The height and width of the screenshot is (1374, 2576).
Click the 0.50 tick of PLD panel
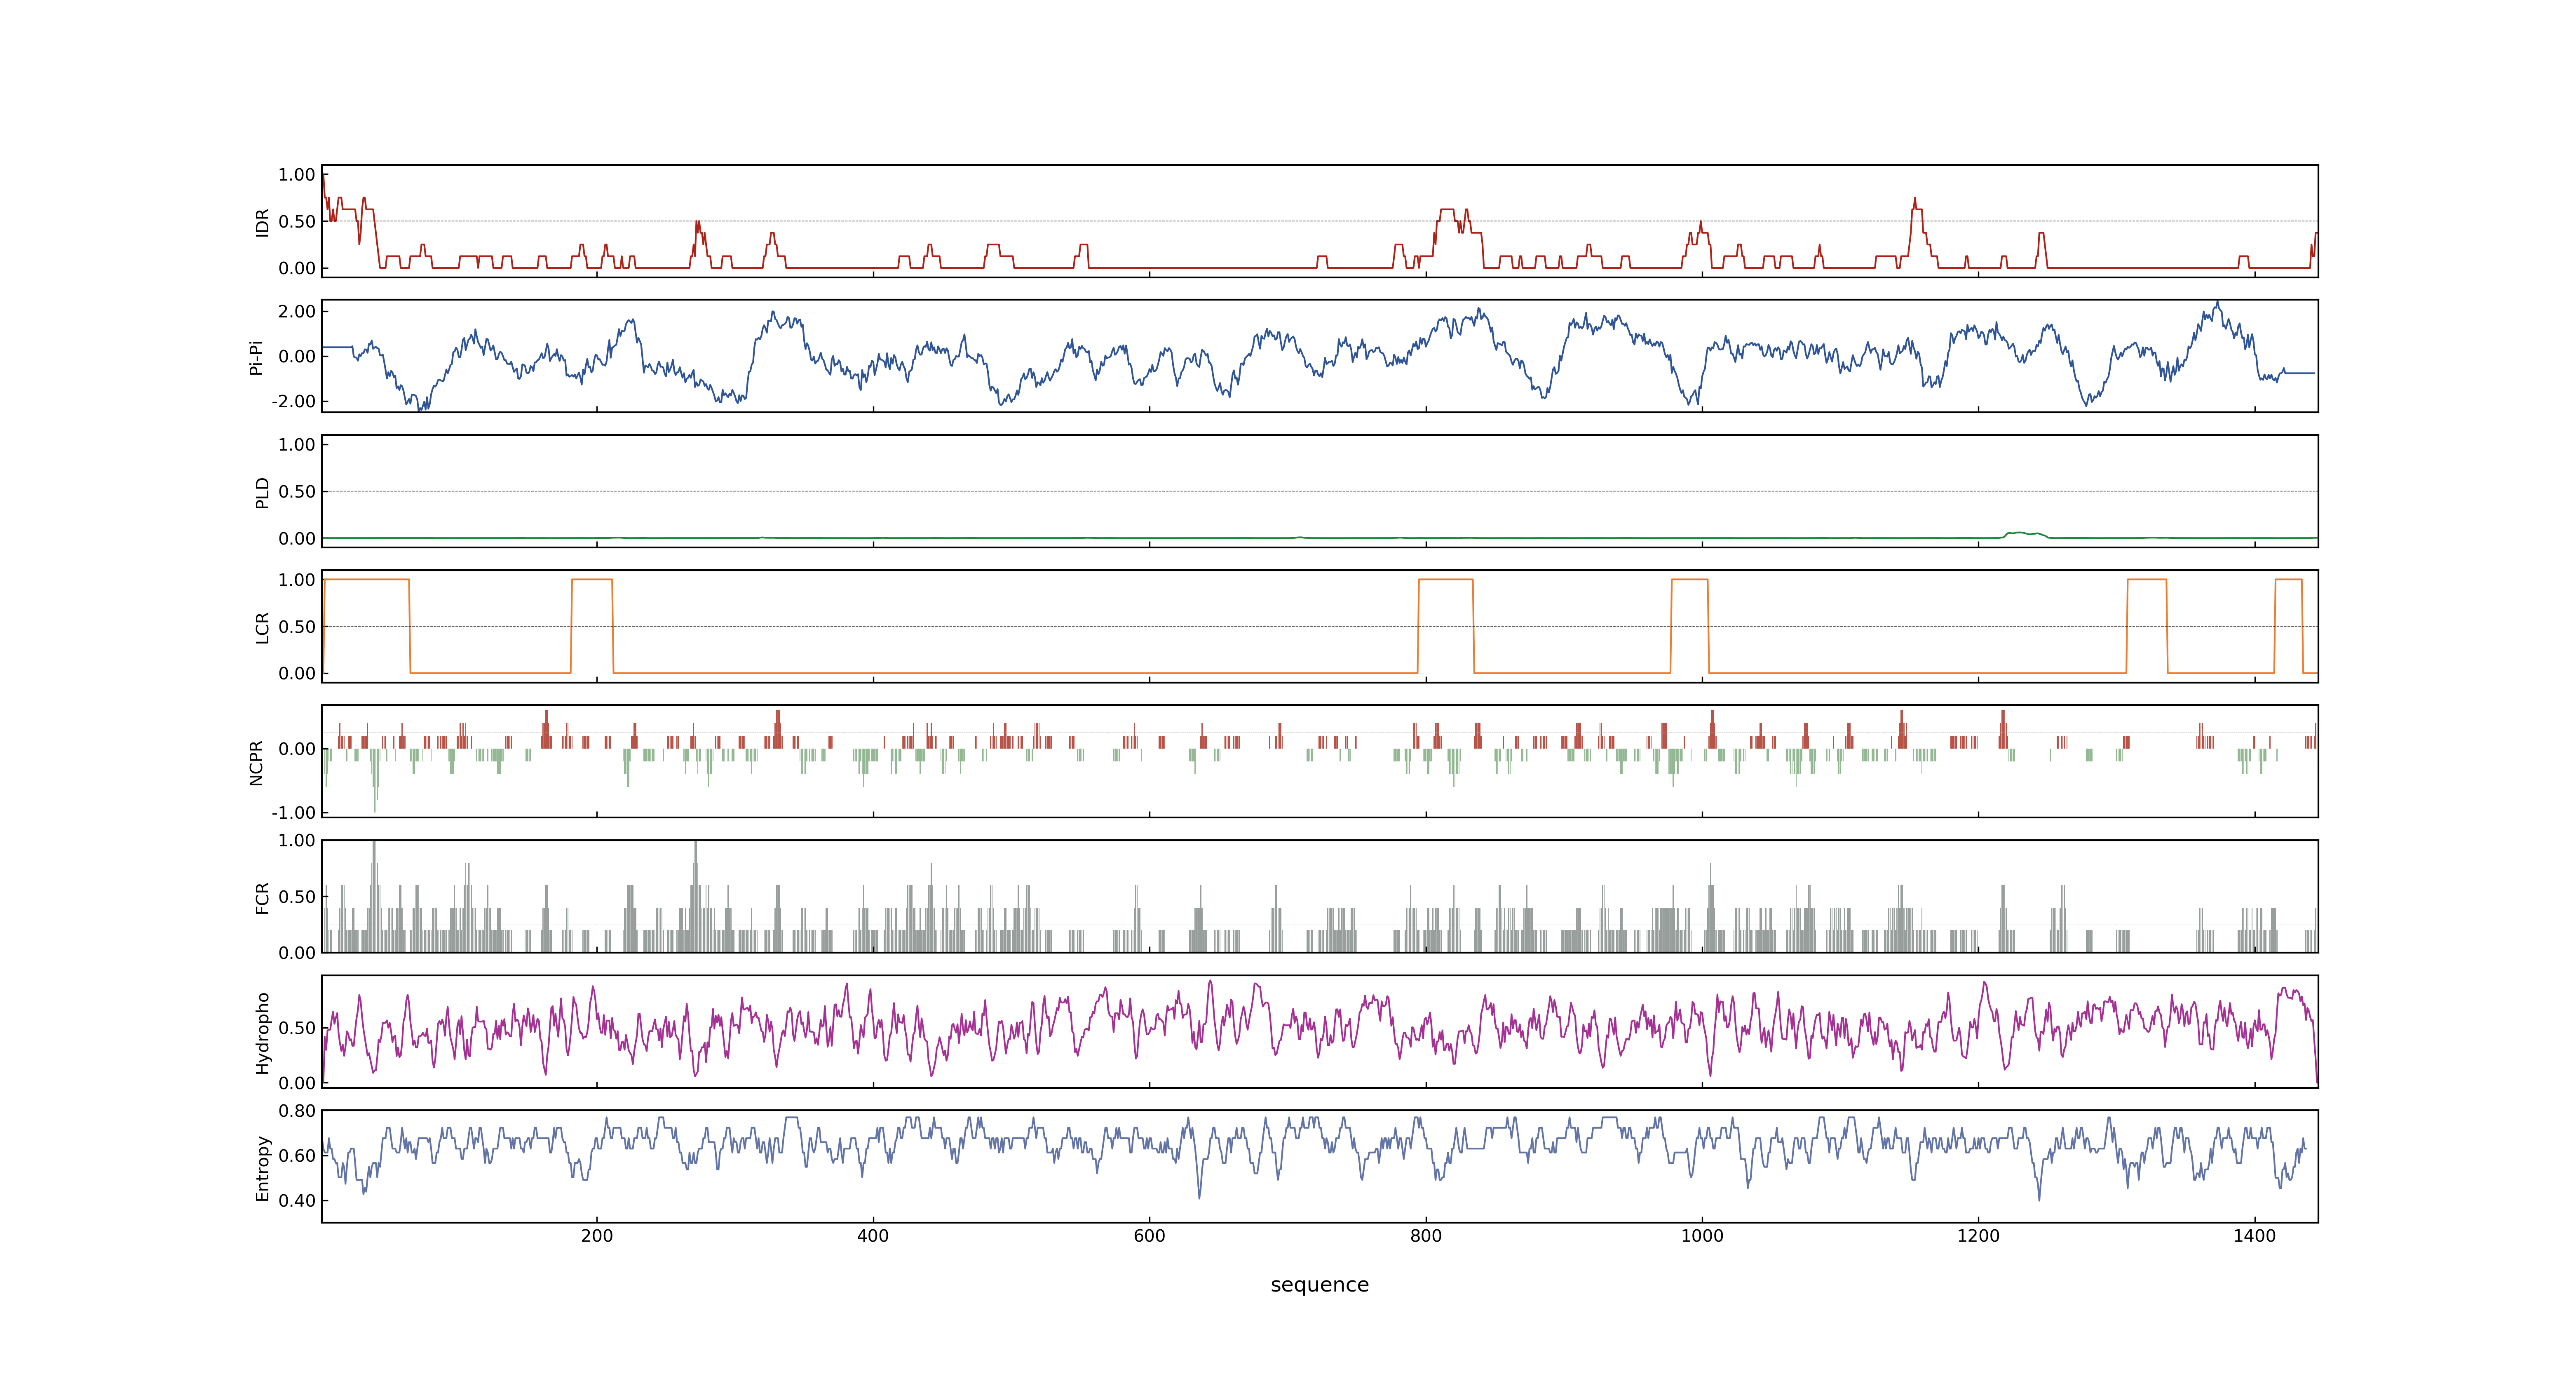pos(297,492)
